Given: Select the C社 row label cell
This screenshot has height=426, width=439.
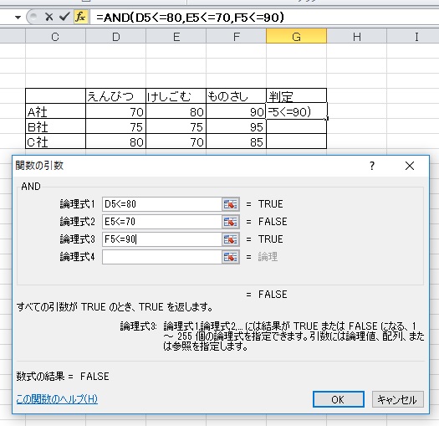Looking at the screenshot, I should point(55,141).
